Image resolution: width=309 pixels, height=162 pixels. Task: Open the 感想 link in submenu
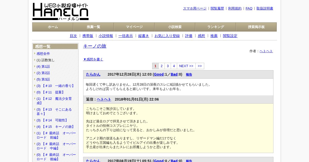201,36
